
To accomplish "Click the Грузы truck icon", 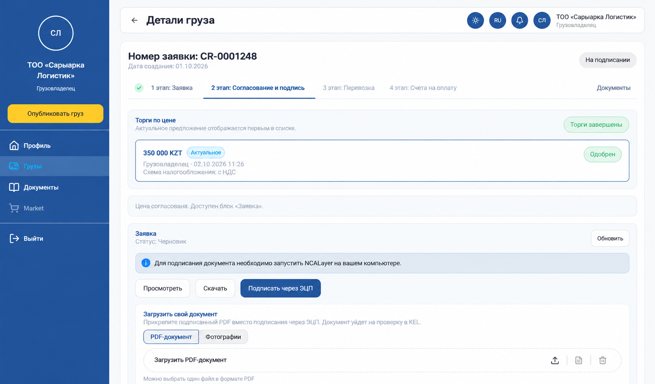I will coord(14,166).
